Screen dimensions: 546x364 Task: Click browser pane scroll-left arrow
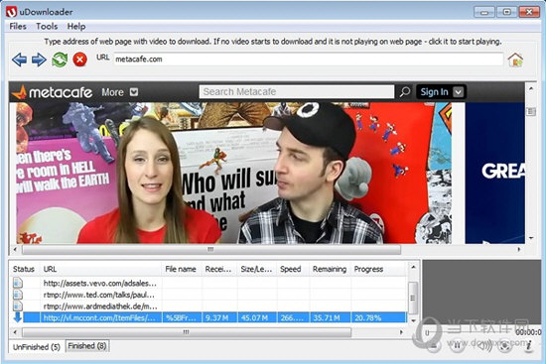coord(15,249)
